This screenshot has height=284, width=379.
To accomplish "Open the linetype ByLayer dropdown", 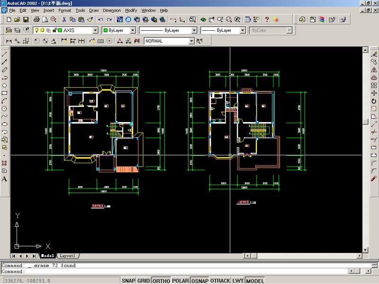I will (194, 30).
